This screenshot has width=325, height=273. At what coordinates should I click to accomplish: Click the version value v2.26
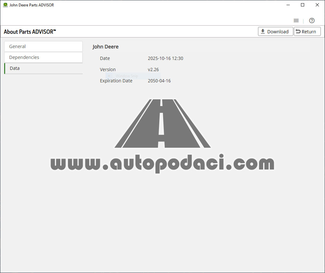pos(153,70)
